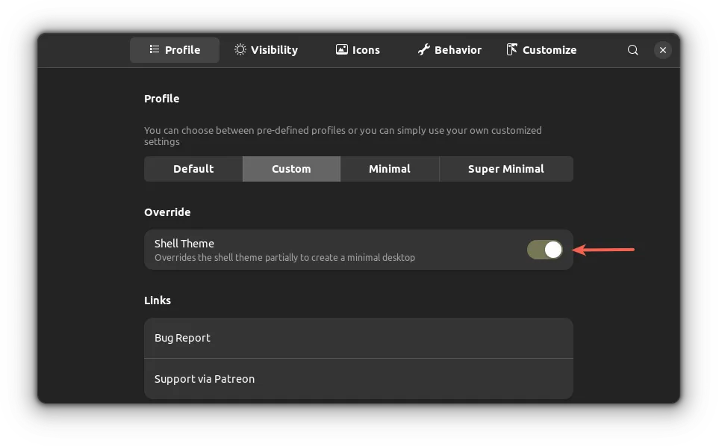Toggle the Shell Theme switch off
Screen dimensions: 719x447
(x=544, y=250)
